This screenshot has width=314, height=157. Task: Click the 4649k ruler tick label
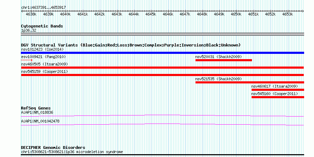219,14
